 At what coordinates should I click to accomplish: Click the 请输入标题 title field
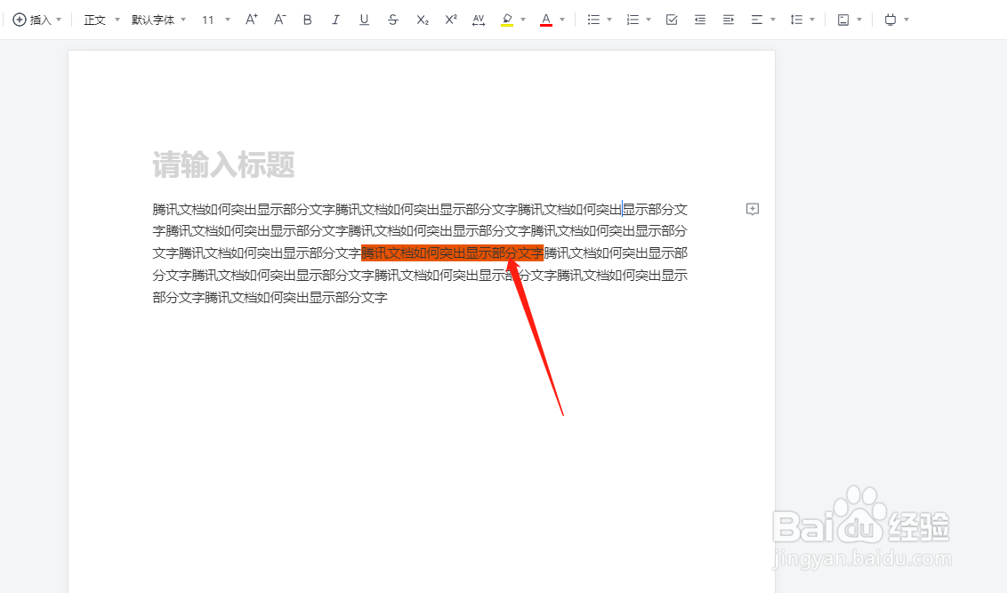(223, 165)
